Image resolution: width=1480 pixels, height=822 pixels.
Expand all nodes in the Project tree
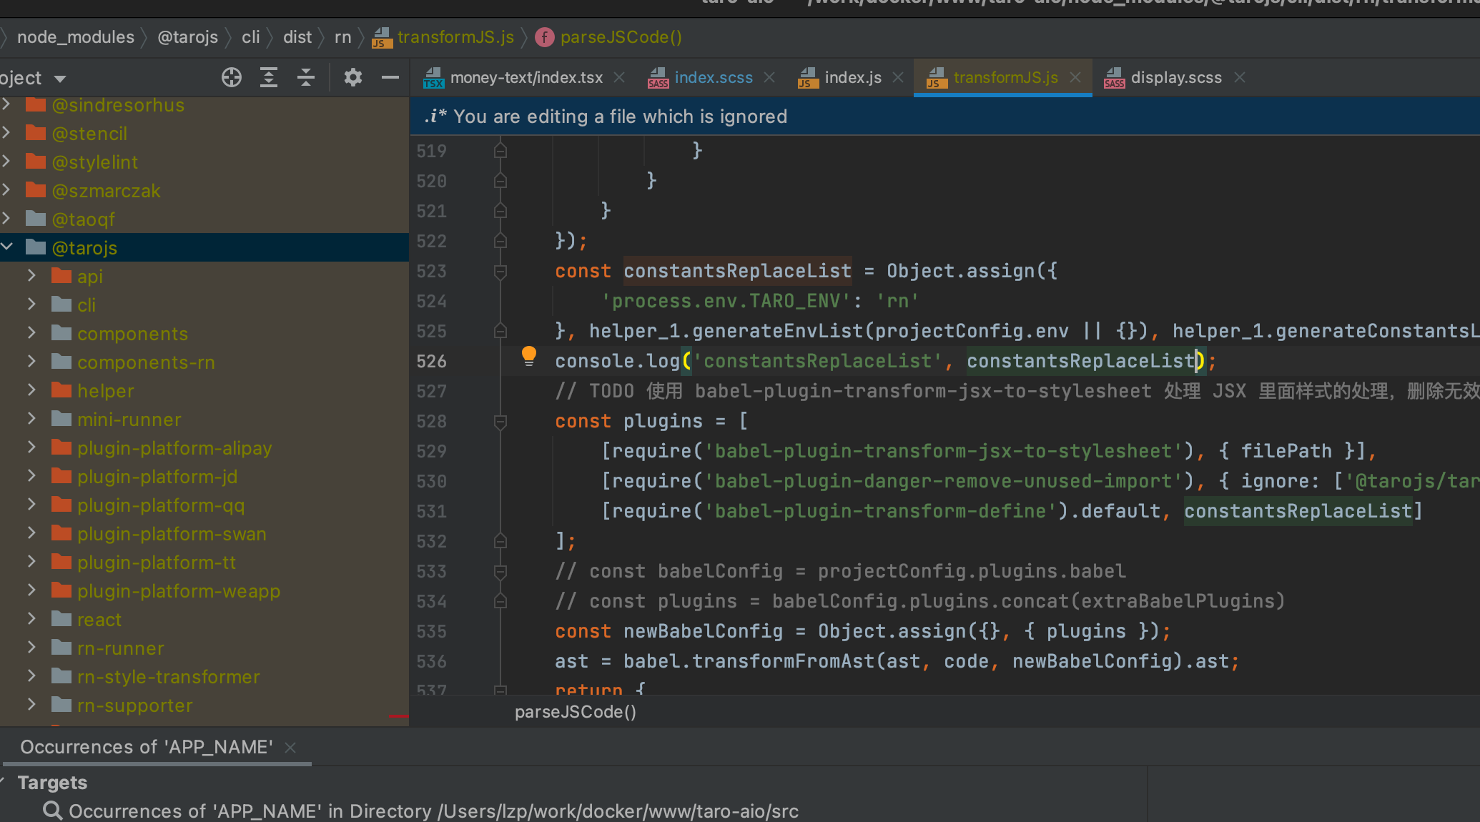pos(269,77)
